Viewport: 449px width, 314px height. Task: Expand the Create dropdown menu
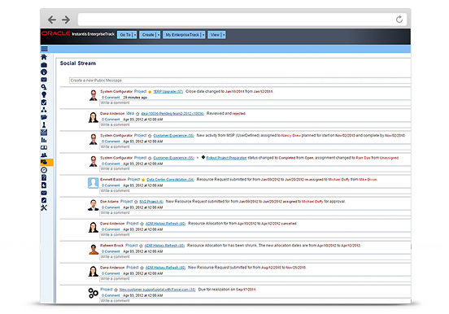coord(150,35)
